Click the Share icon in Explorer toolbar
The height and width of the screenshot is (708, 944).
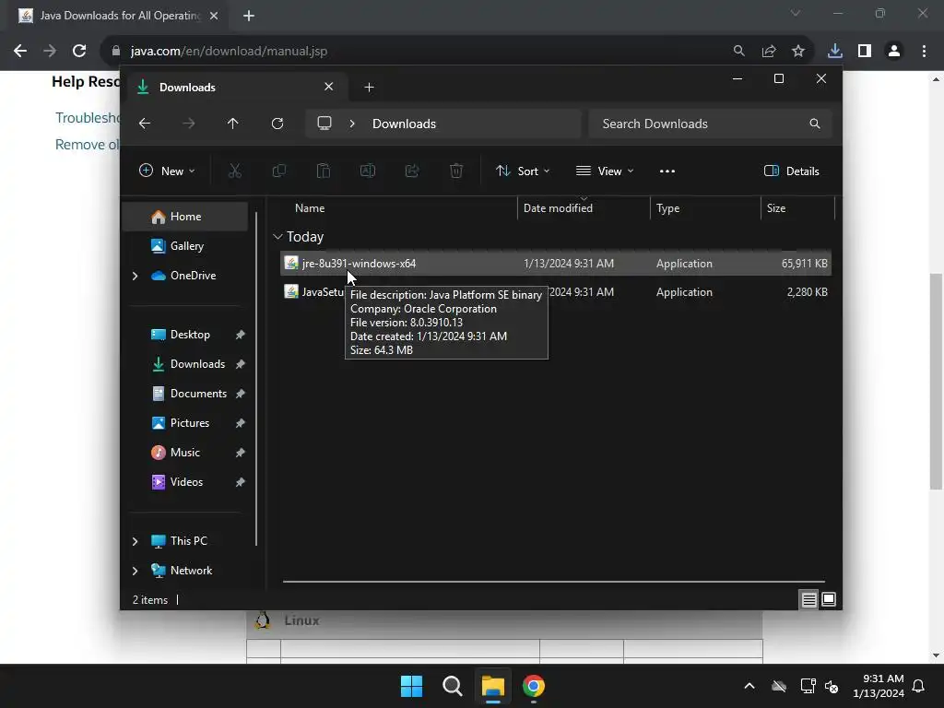pos(412,171)
